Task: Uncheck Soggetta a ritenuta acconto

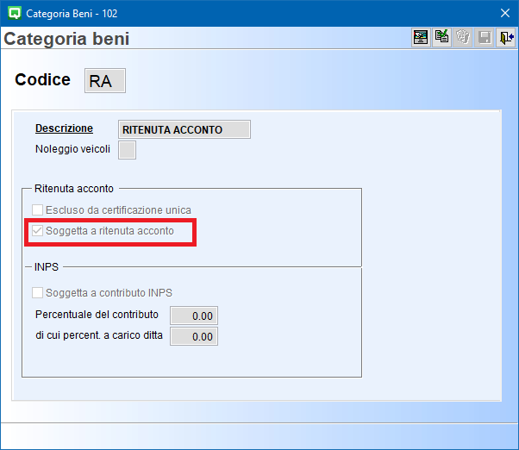Action: point(38,231)
